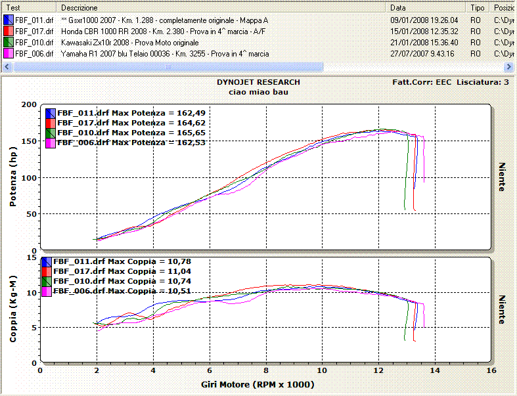
Task: Click green swatch in Max Potenza legend
Action: tap(51, 133)
